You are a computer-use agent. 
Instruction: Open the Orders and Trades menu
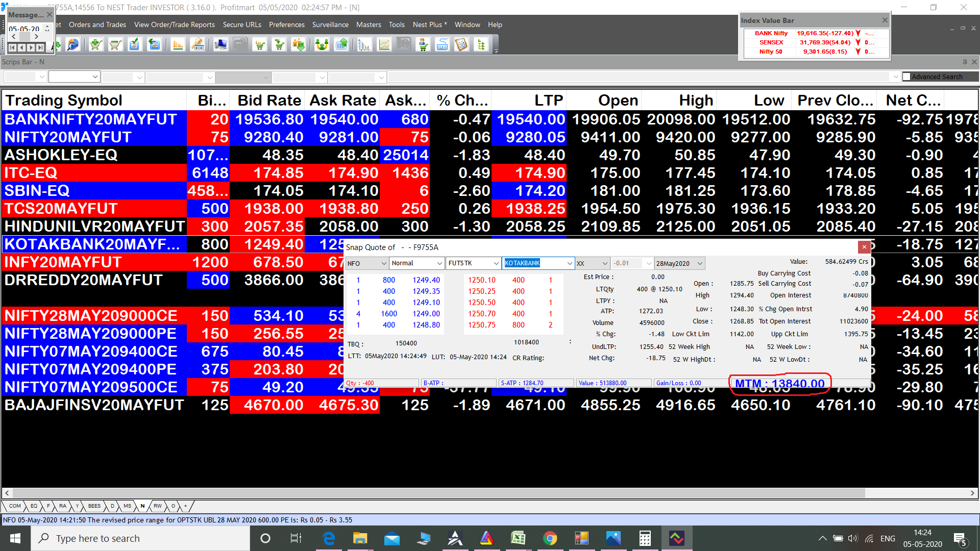pyautogui.click(x=97, y=24)
